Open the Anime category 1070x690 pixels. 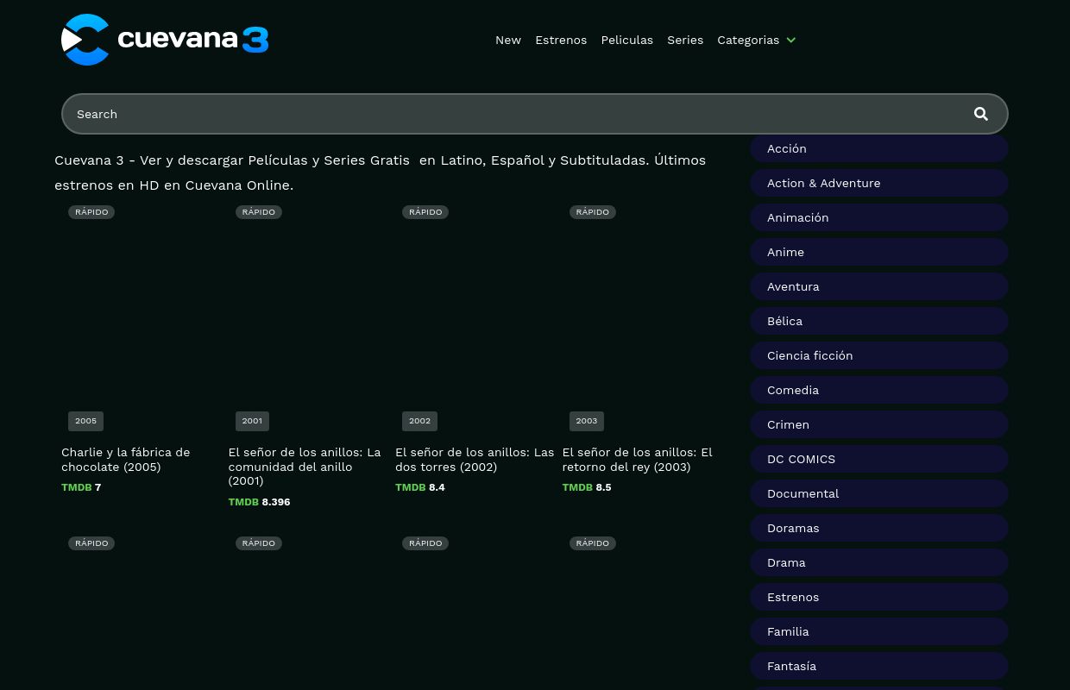coord(878,252)
